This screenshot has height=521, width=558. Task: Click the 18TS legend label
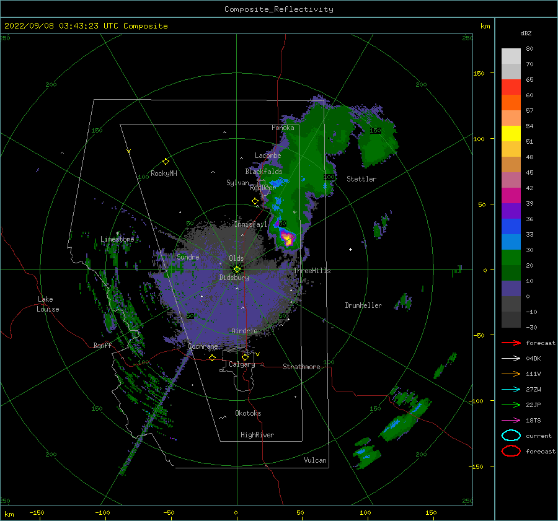[x=533, y=421]
